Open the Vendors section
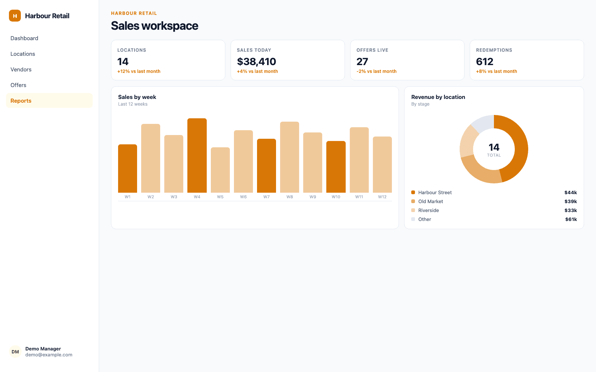This screenshot has width=596, height=372. click(x=49, y=70)
